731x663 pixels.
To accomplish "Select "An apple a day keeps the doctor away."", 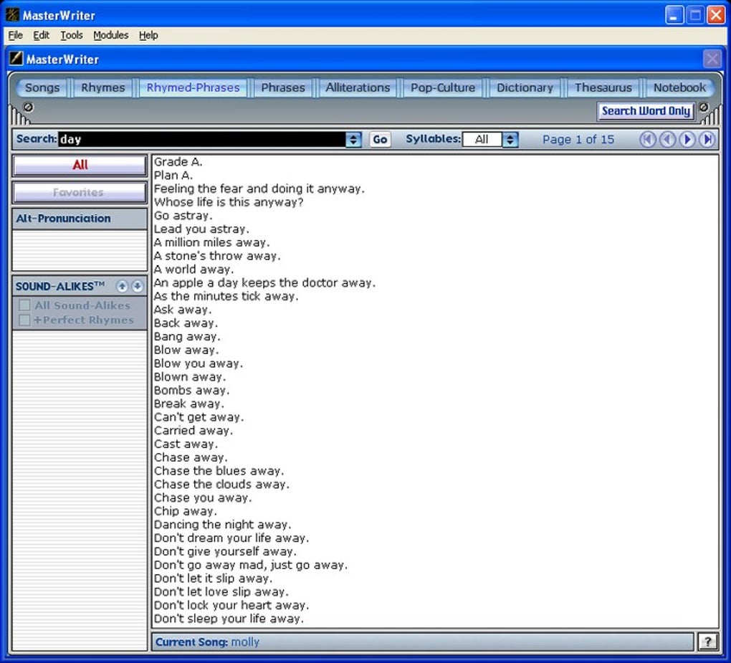I will tap(264, 282).
